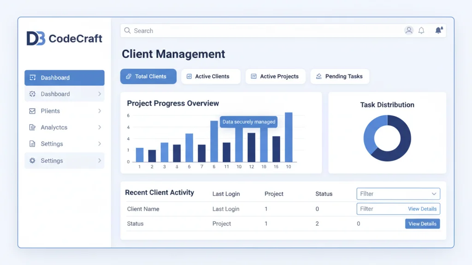The height and width of the screenshot is (265, 472).
Task: Expand the first Settings chevron
Action: click(x=100, y=144)
